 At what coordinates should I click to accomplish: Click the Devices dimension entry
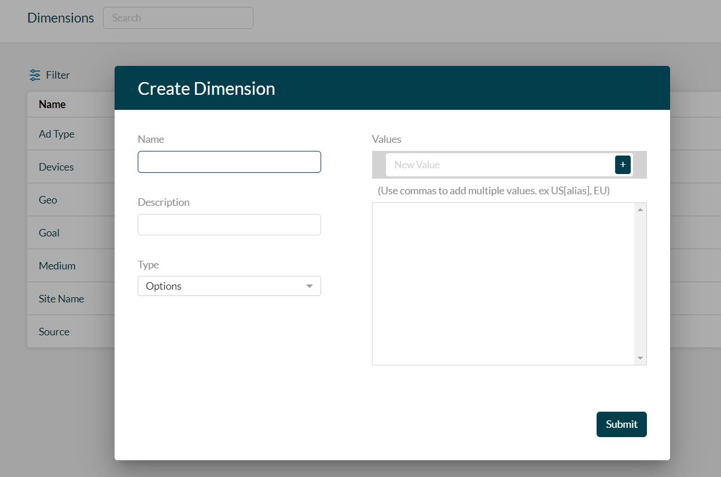tap(56, 167)
